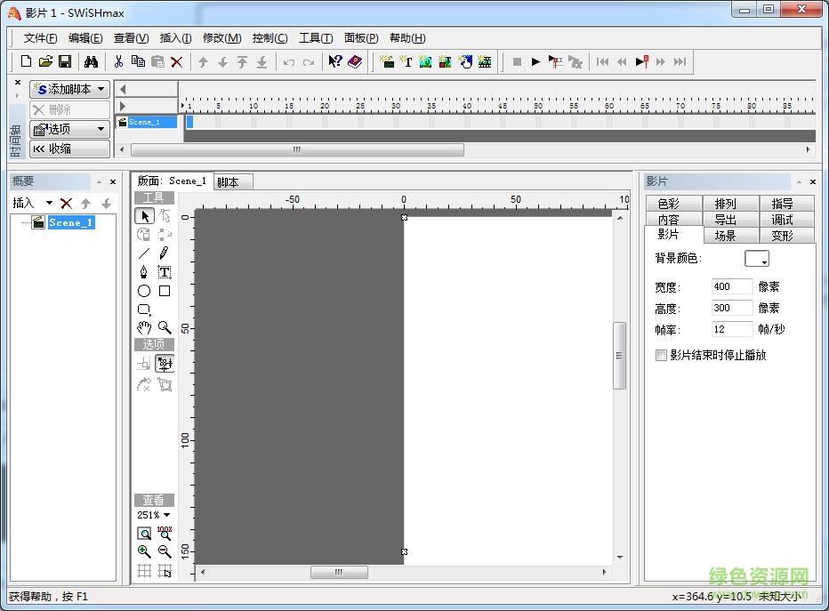This screenshot has width=829, height=611.
Task: Click the Line drawing tool
Action: 144,253
